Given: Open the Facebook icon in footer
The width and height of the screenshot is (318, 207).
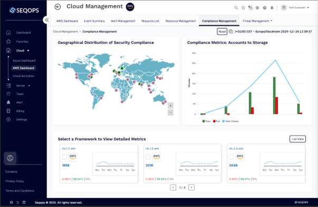Looking at the screenshot, I should (x=12, y=202).
